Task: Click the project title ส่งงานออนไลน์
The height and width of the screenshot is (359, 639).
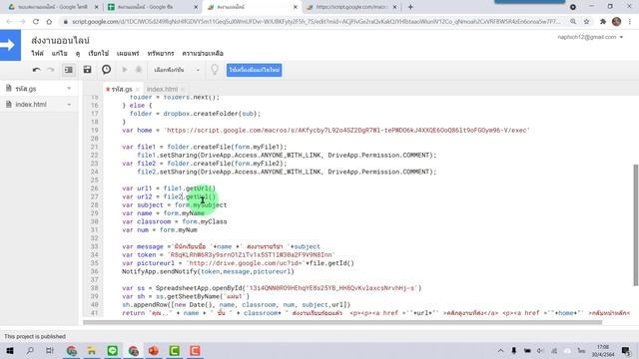Action: point(60,40)
